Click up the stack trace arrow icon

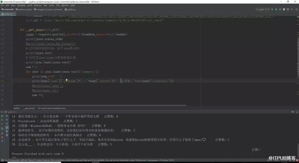click(x=7, y=116)
